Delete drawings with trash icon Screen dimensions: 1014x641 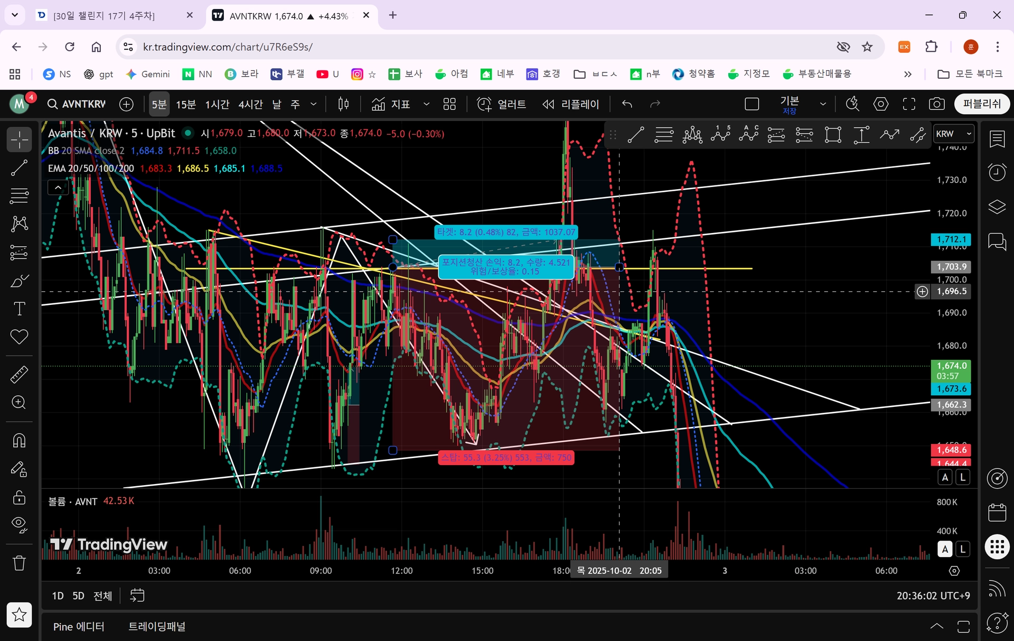pyautogui.click(x=19, y=563)
